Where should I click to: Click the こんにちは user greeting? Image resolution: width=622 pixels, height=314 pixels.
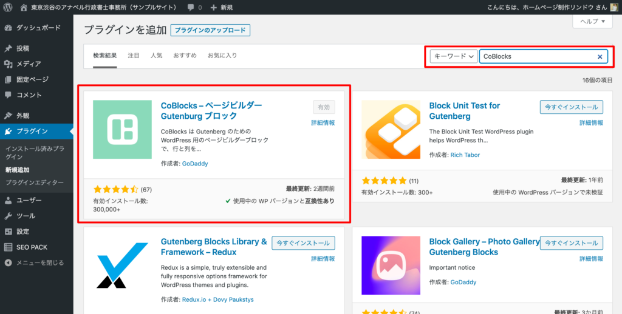click(546, 7)
